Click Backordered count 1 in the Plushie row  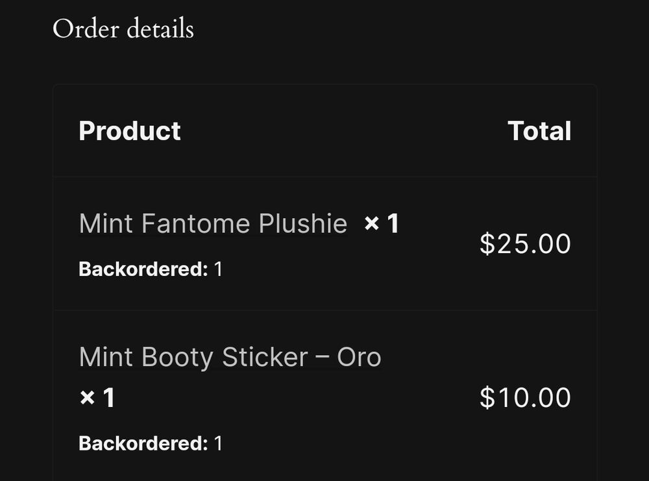(x=218, y=269)
